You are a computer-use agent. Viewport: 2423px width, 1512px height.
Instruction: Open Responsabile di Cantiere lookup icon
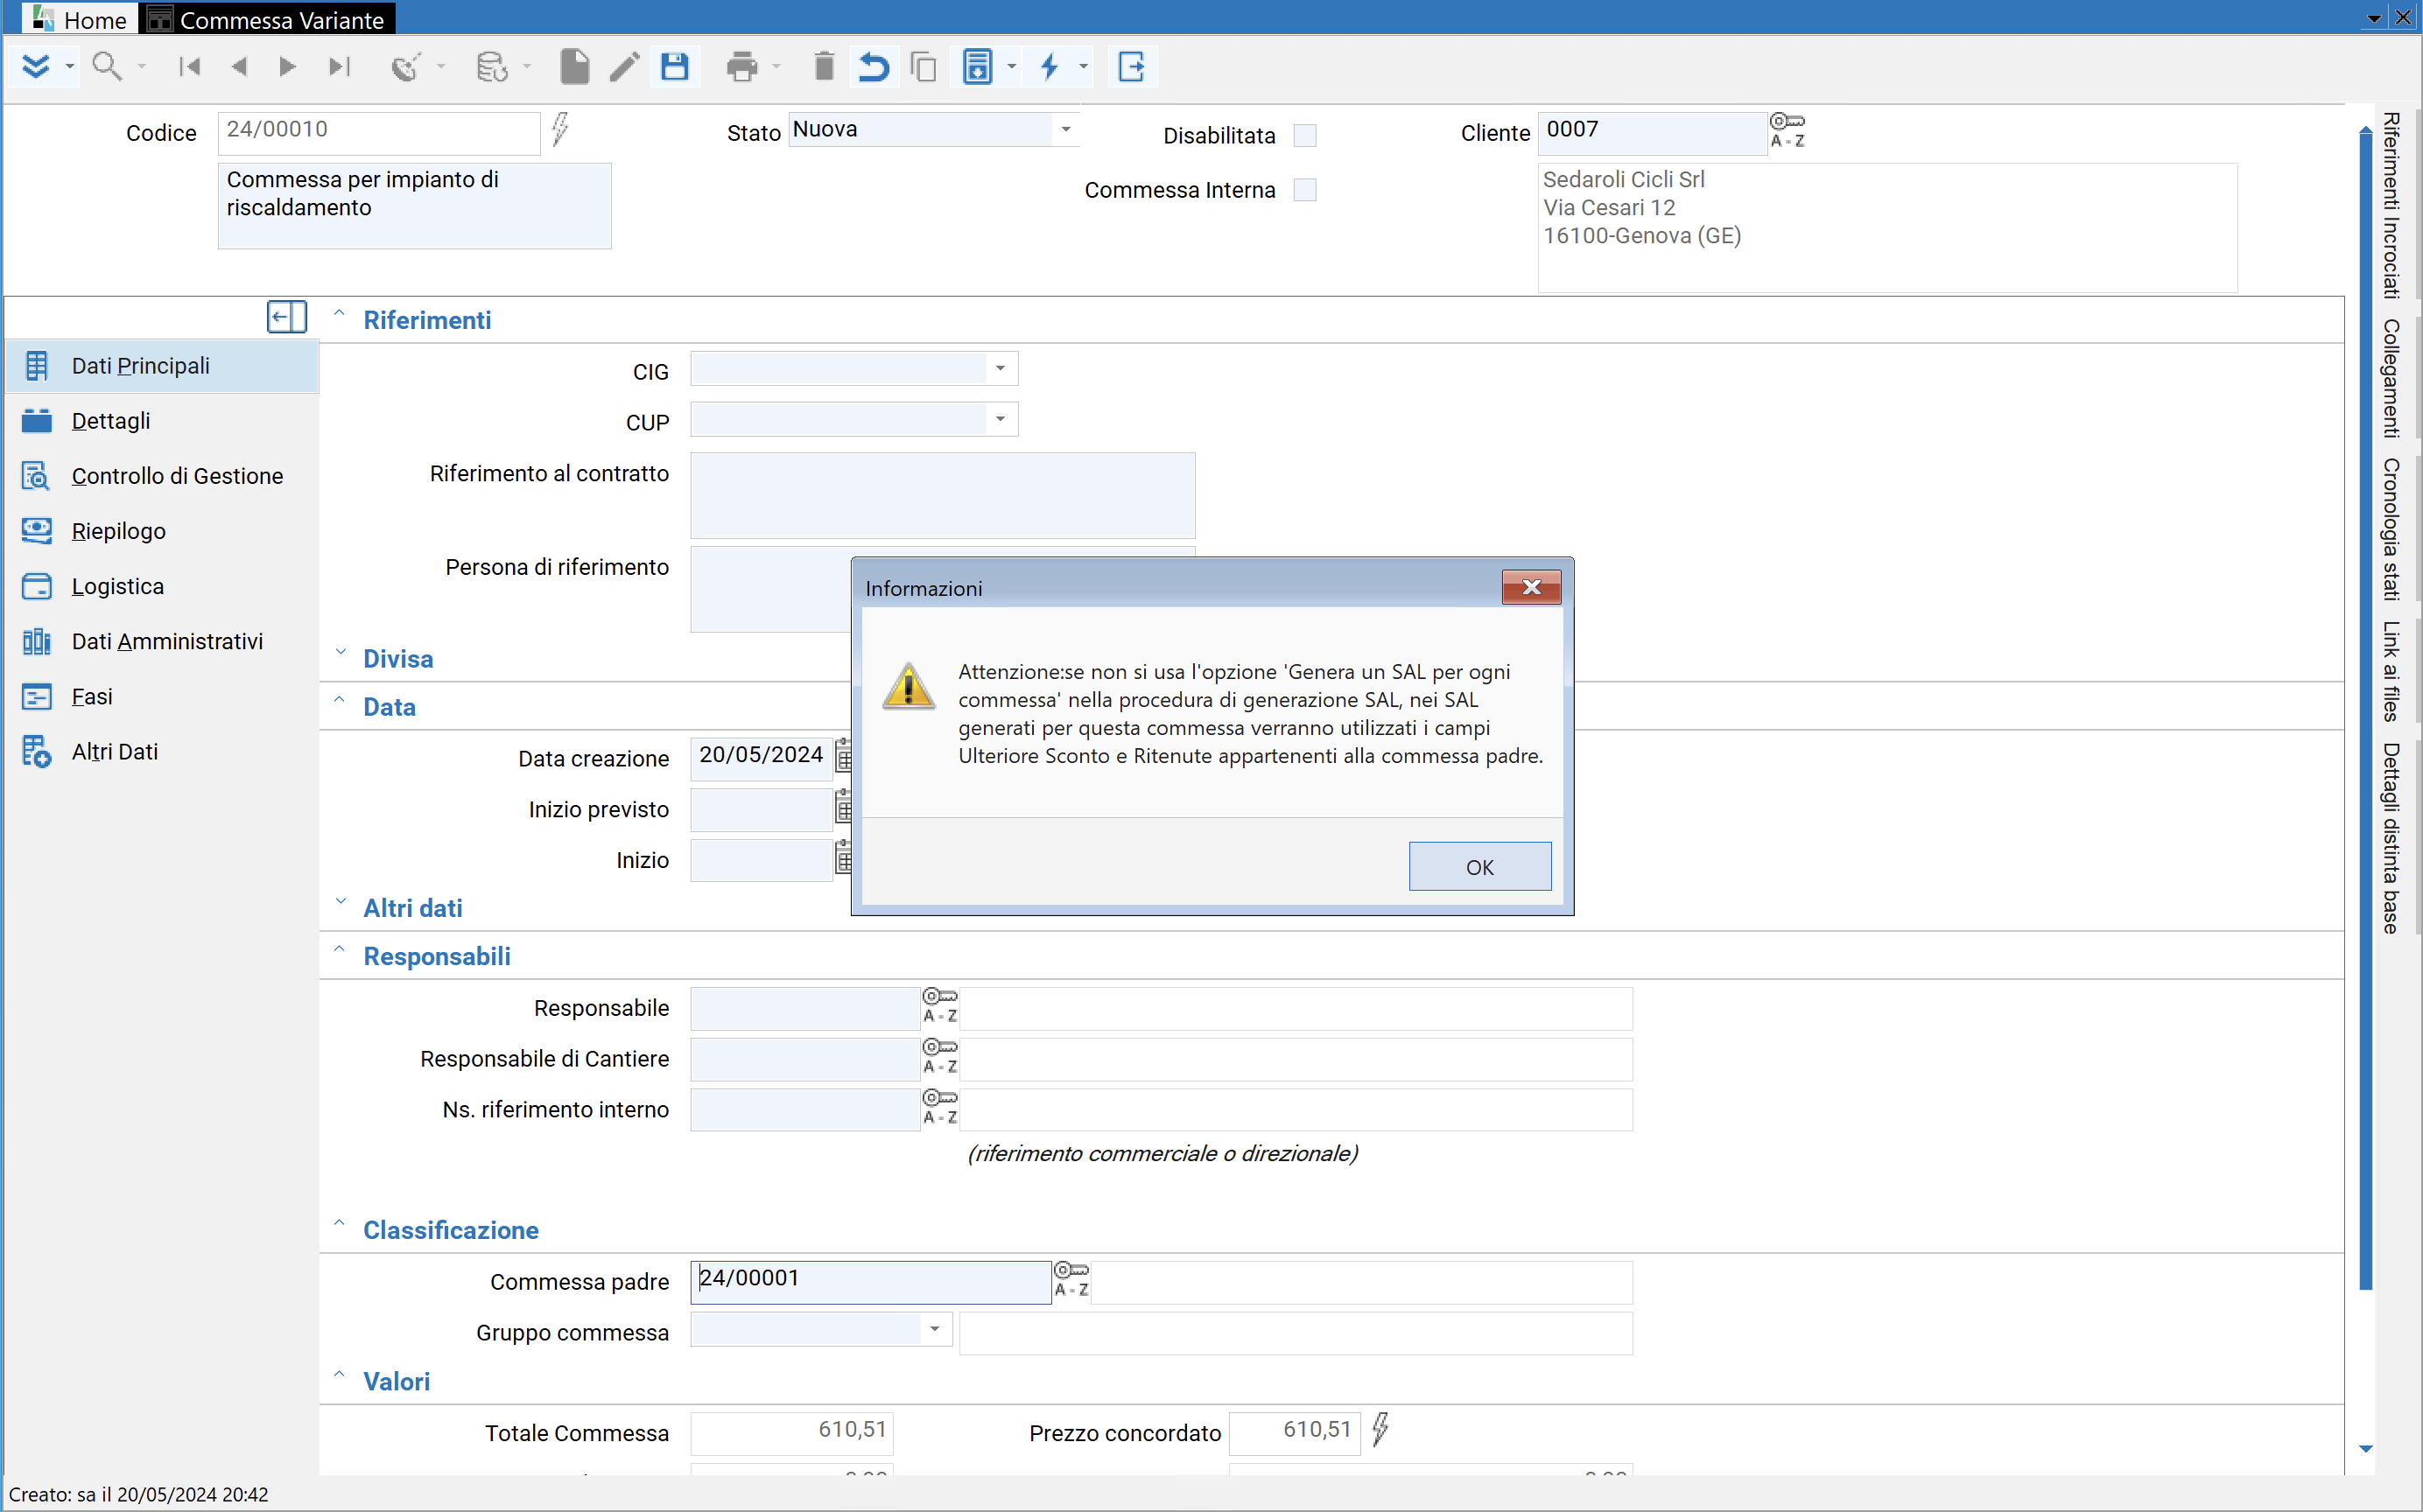[939, 1056]
